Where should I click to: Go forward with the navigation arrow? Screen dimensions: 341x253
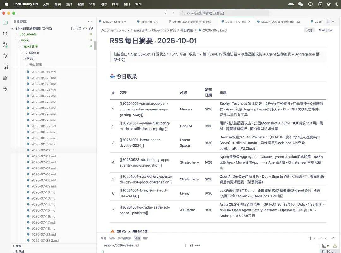point(174,13)
